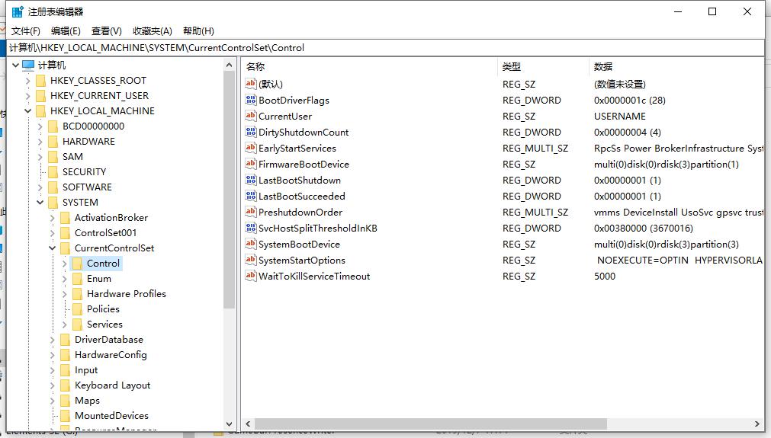Viewport: 771px width, 438px height.
Task: Click the DWORD icon next to SvcHostSplitThresholdInKB
Action: [251, 228]
